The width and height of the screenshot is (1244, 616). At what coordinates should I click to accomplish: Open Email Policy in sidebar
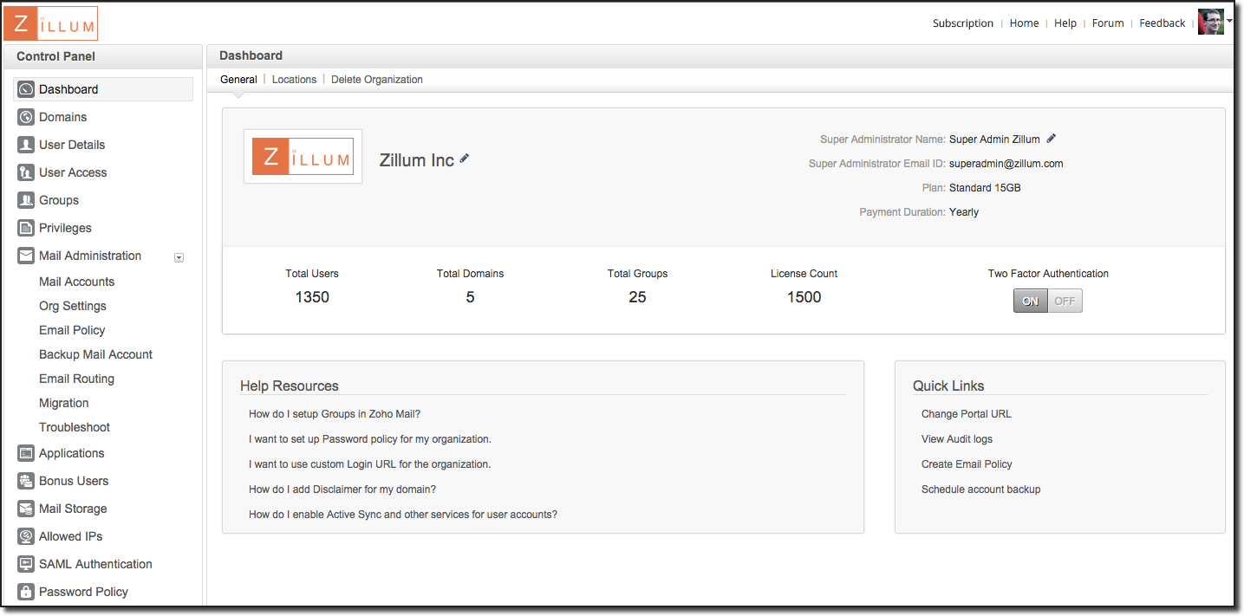72,330
